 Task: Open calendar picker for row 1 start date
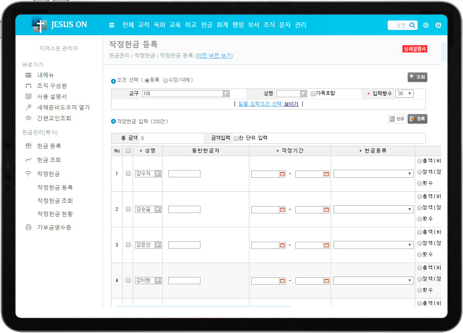pos(282,174)
